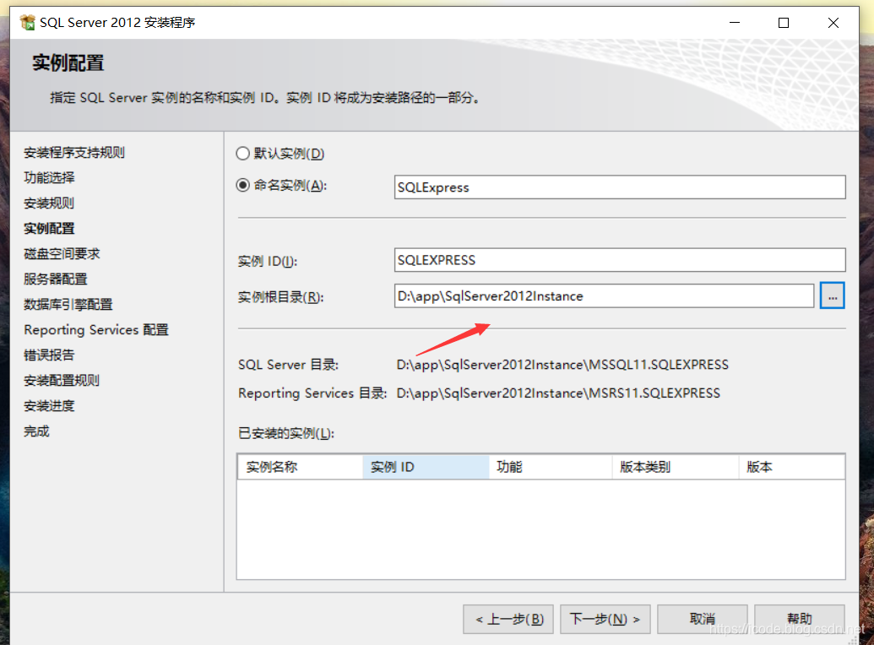Go back with the 上一步(B) button
The height and width of the screenshot is (645, 874).
(x=508, y=619)
